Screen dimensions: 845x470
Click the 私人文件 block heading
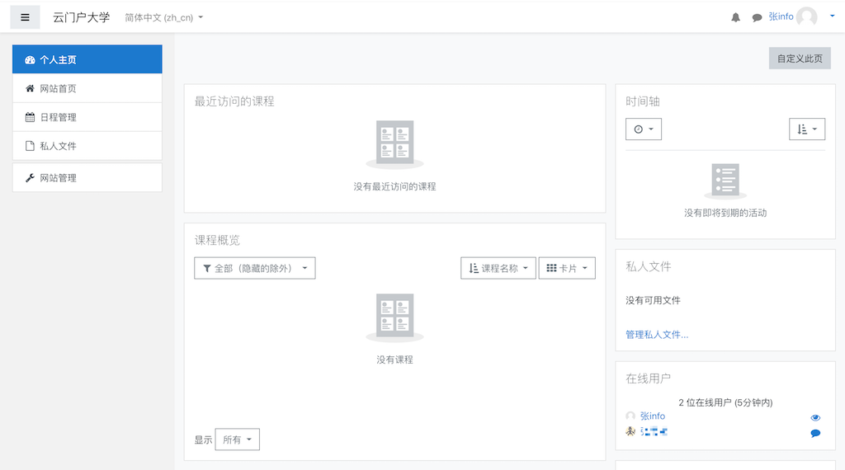649,266
